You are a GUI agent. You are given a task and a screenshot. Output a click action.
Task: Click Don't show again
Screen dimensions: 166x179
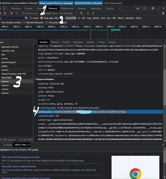[113, 3]
